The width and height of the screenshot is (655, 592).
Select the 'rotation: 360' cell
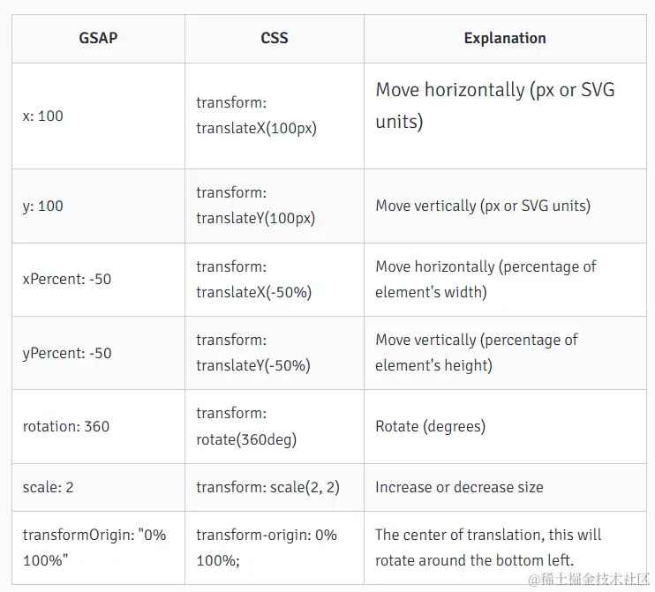click(98, 426)
